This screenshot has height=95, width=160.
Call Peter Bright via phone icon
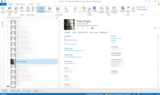point(83,28)
